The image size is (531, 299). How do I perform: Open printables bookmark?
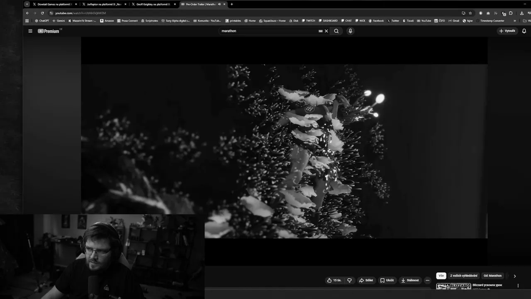pyautogui.click(x=233, y=21)
